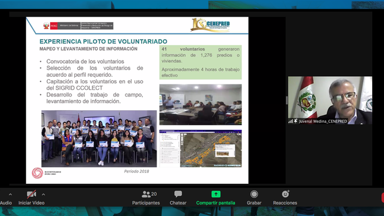The image size is (384, 216).
Task: Click the volunteers group photo
Action: [99, 139]
